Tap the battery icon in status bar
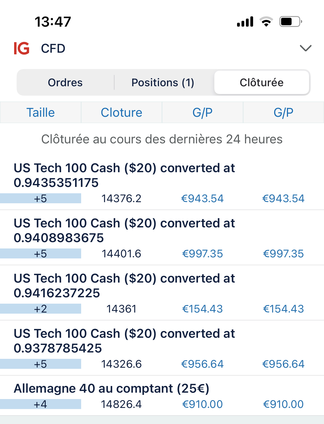324x424 pixels. [290, 22]
